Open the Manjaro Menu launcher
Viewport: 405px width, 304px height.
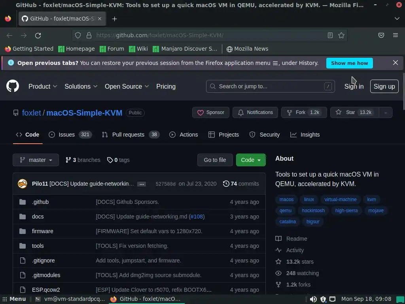pyautogui.click(x=14, y=299)
